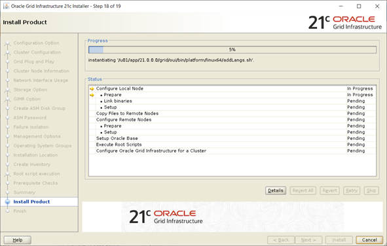This screenshot has width=387, height=246.
Task: Select Failure Isolation step
Action: [31, 127]
